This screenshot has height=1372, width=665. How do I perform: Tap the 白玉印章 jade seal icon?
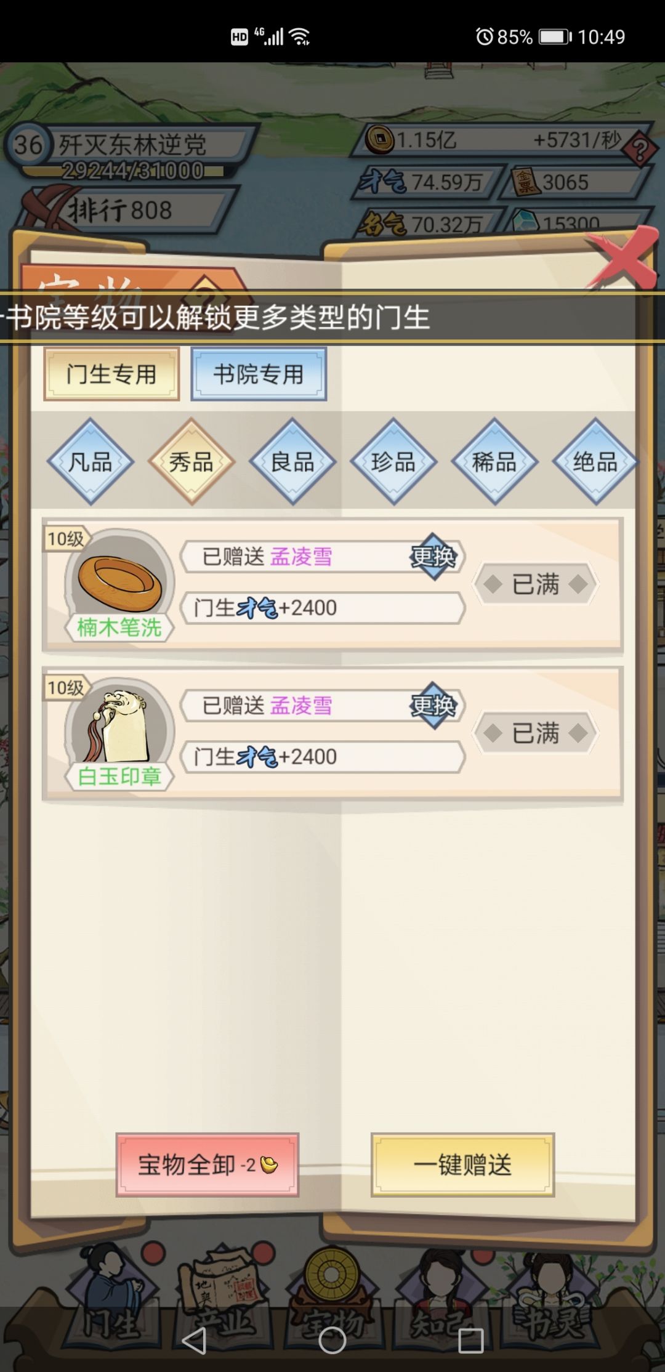point(119,731)
